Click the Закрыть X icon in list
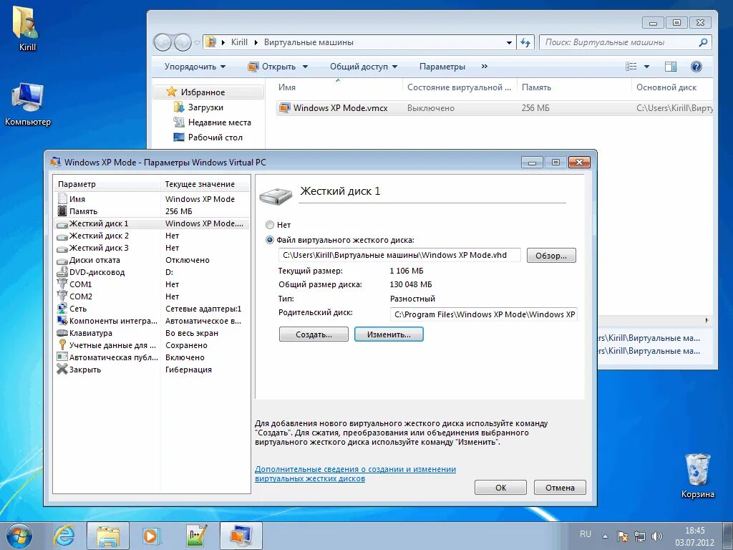Viewport: 733px width, 550px height. pyautogui.click(x=62, y=369)
